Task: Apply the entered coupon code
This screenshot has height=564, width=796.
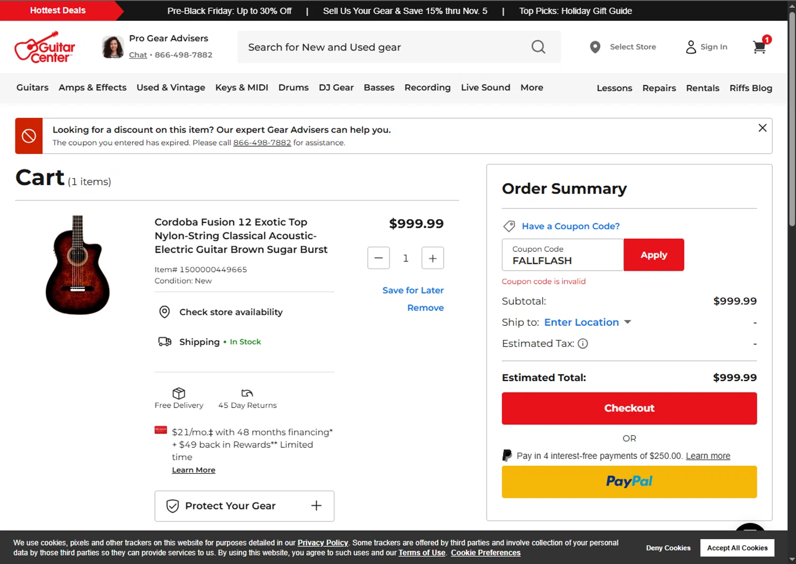Action: tap(653, 255)
